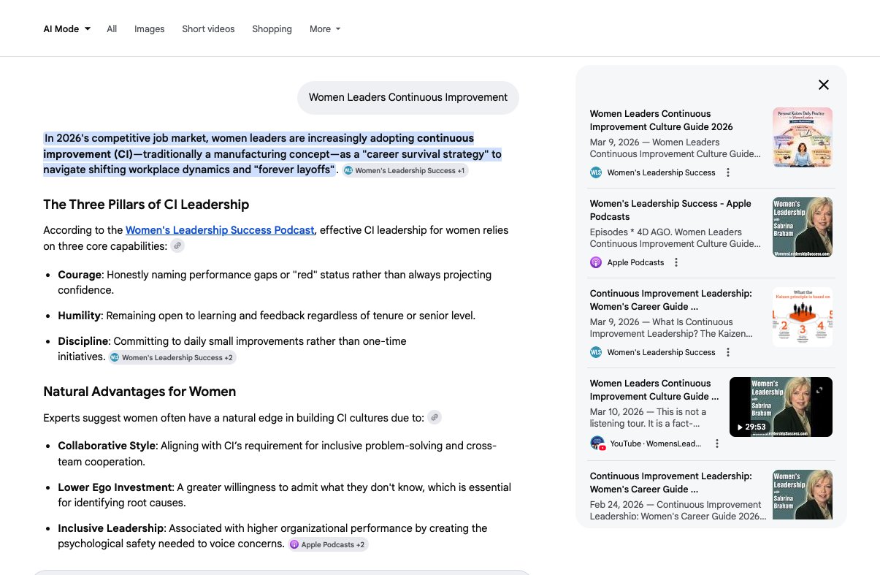Screen dimensions: 880x575
Task: Click the Courage bullet point text
Action: click(x=275, y=282)
